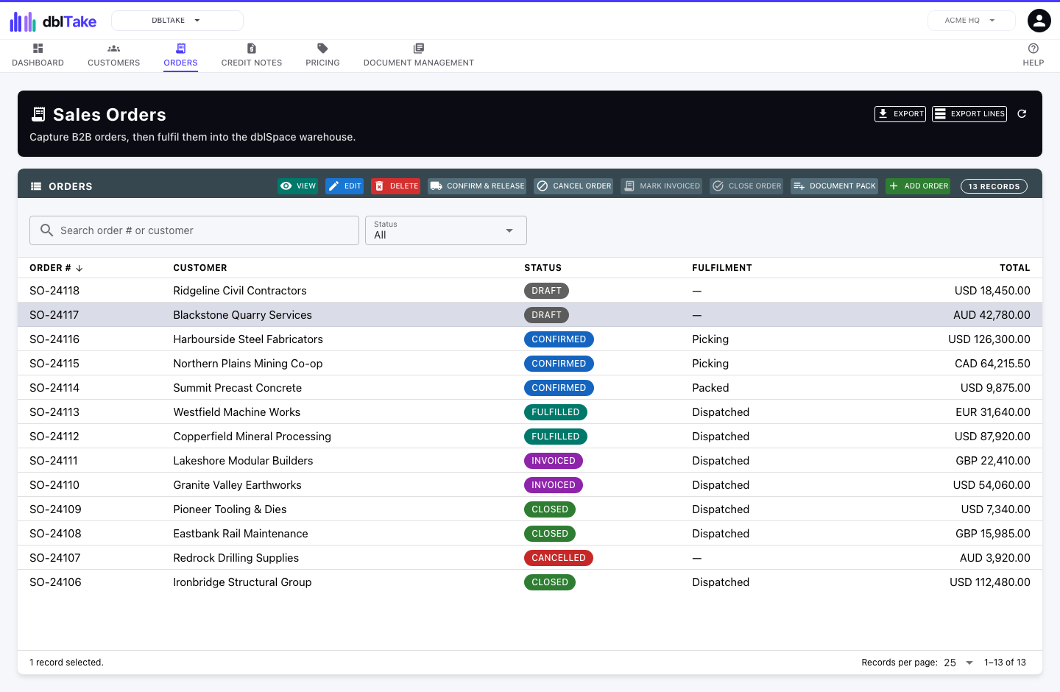The width and height of the screenshot is (1060, 692).
Task: Expand the Status filter dropdown
Action: [446, 230]
